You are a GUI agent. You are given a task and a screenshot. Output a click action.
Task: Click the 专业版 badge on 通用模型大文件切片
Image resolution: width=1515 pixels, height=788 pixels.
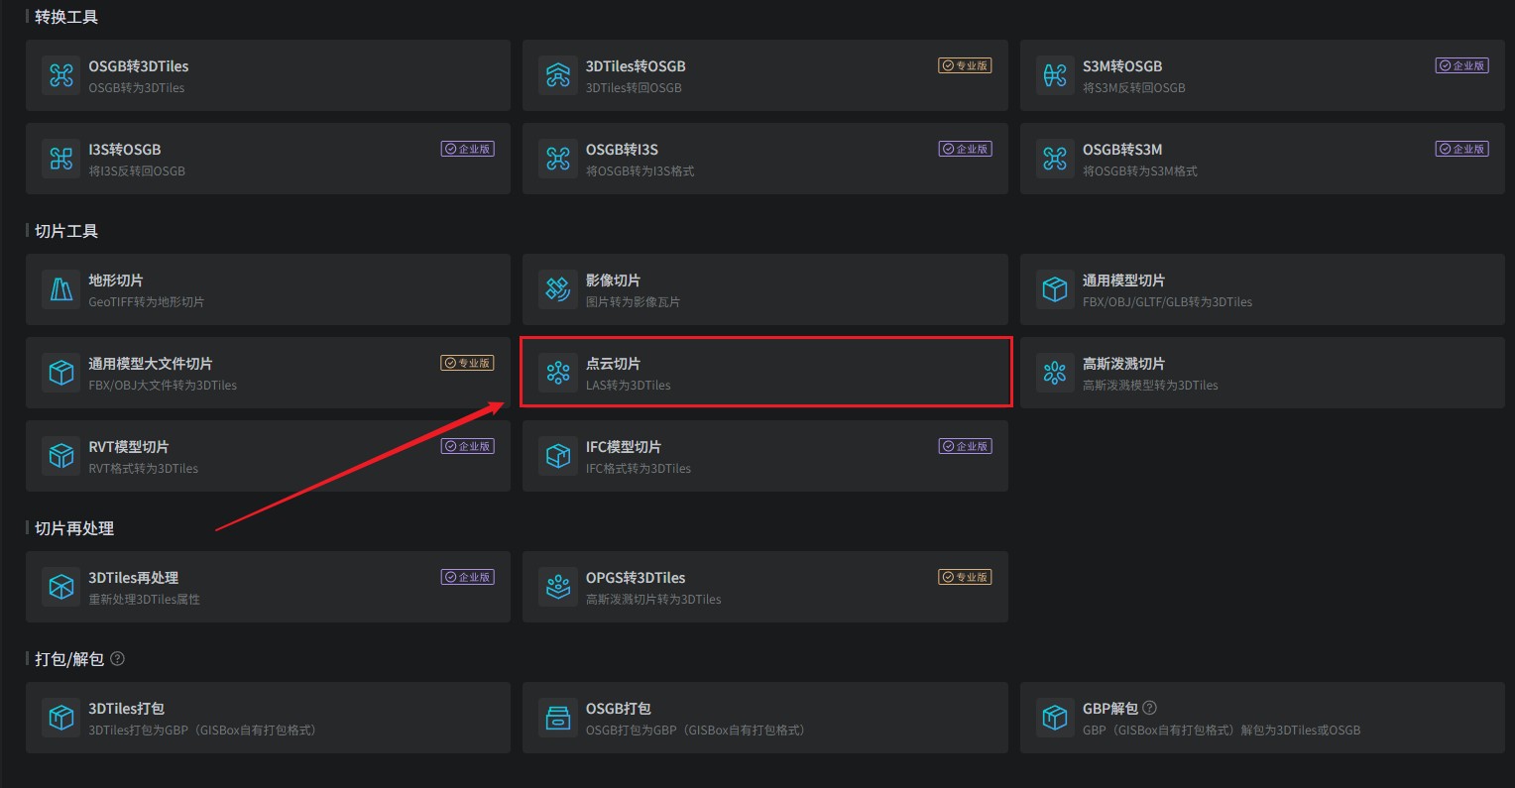[x=467, y=363]
